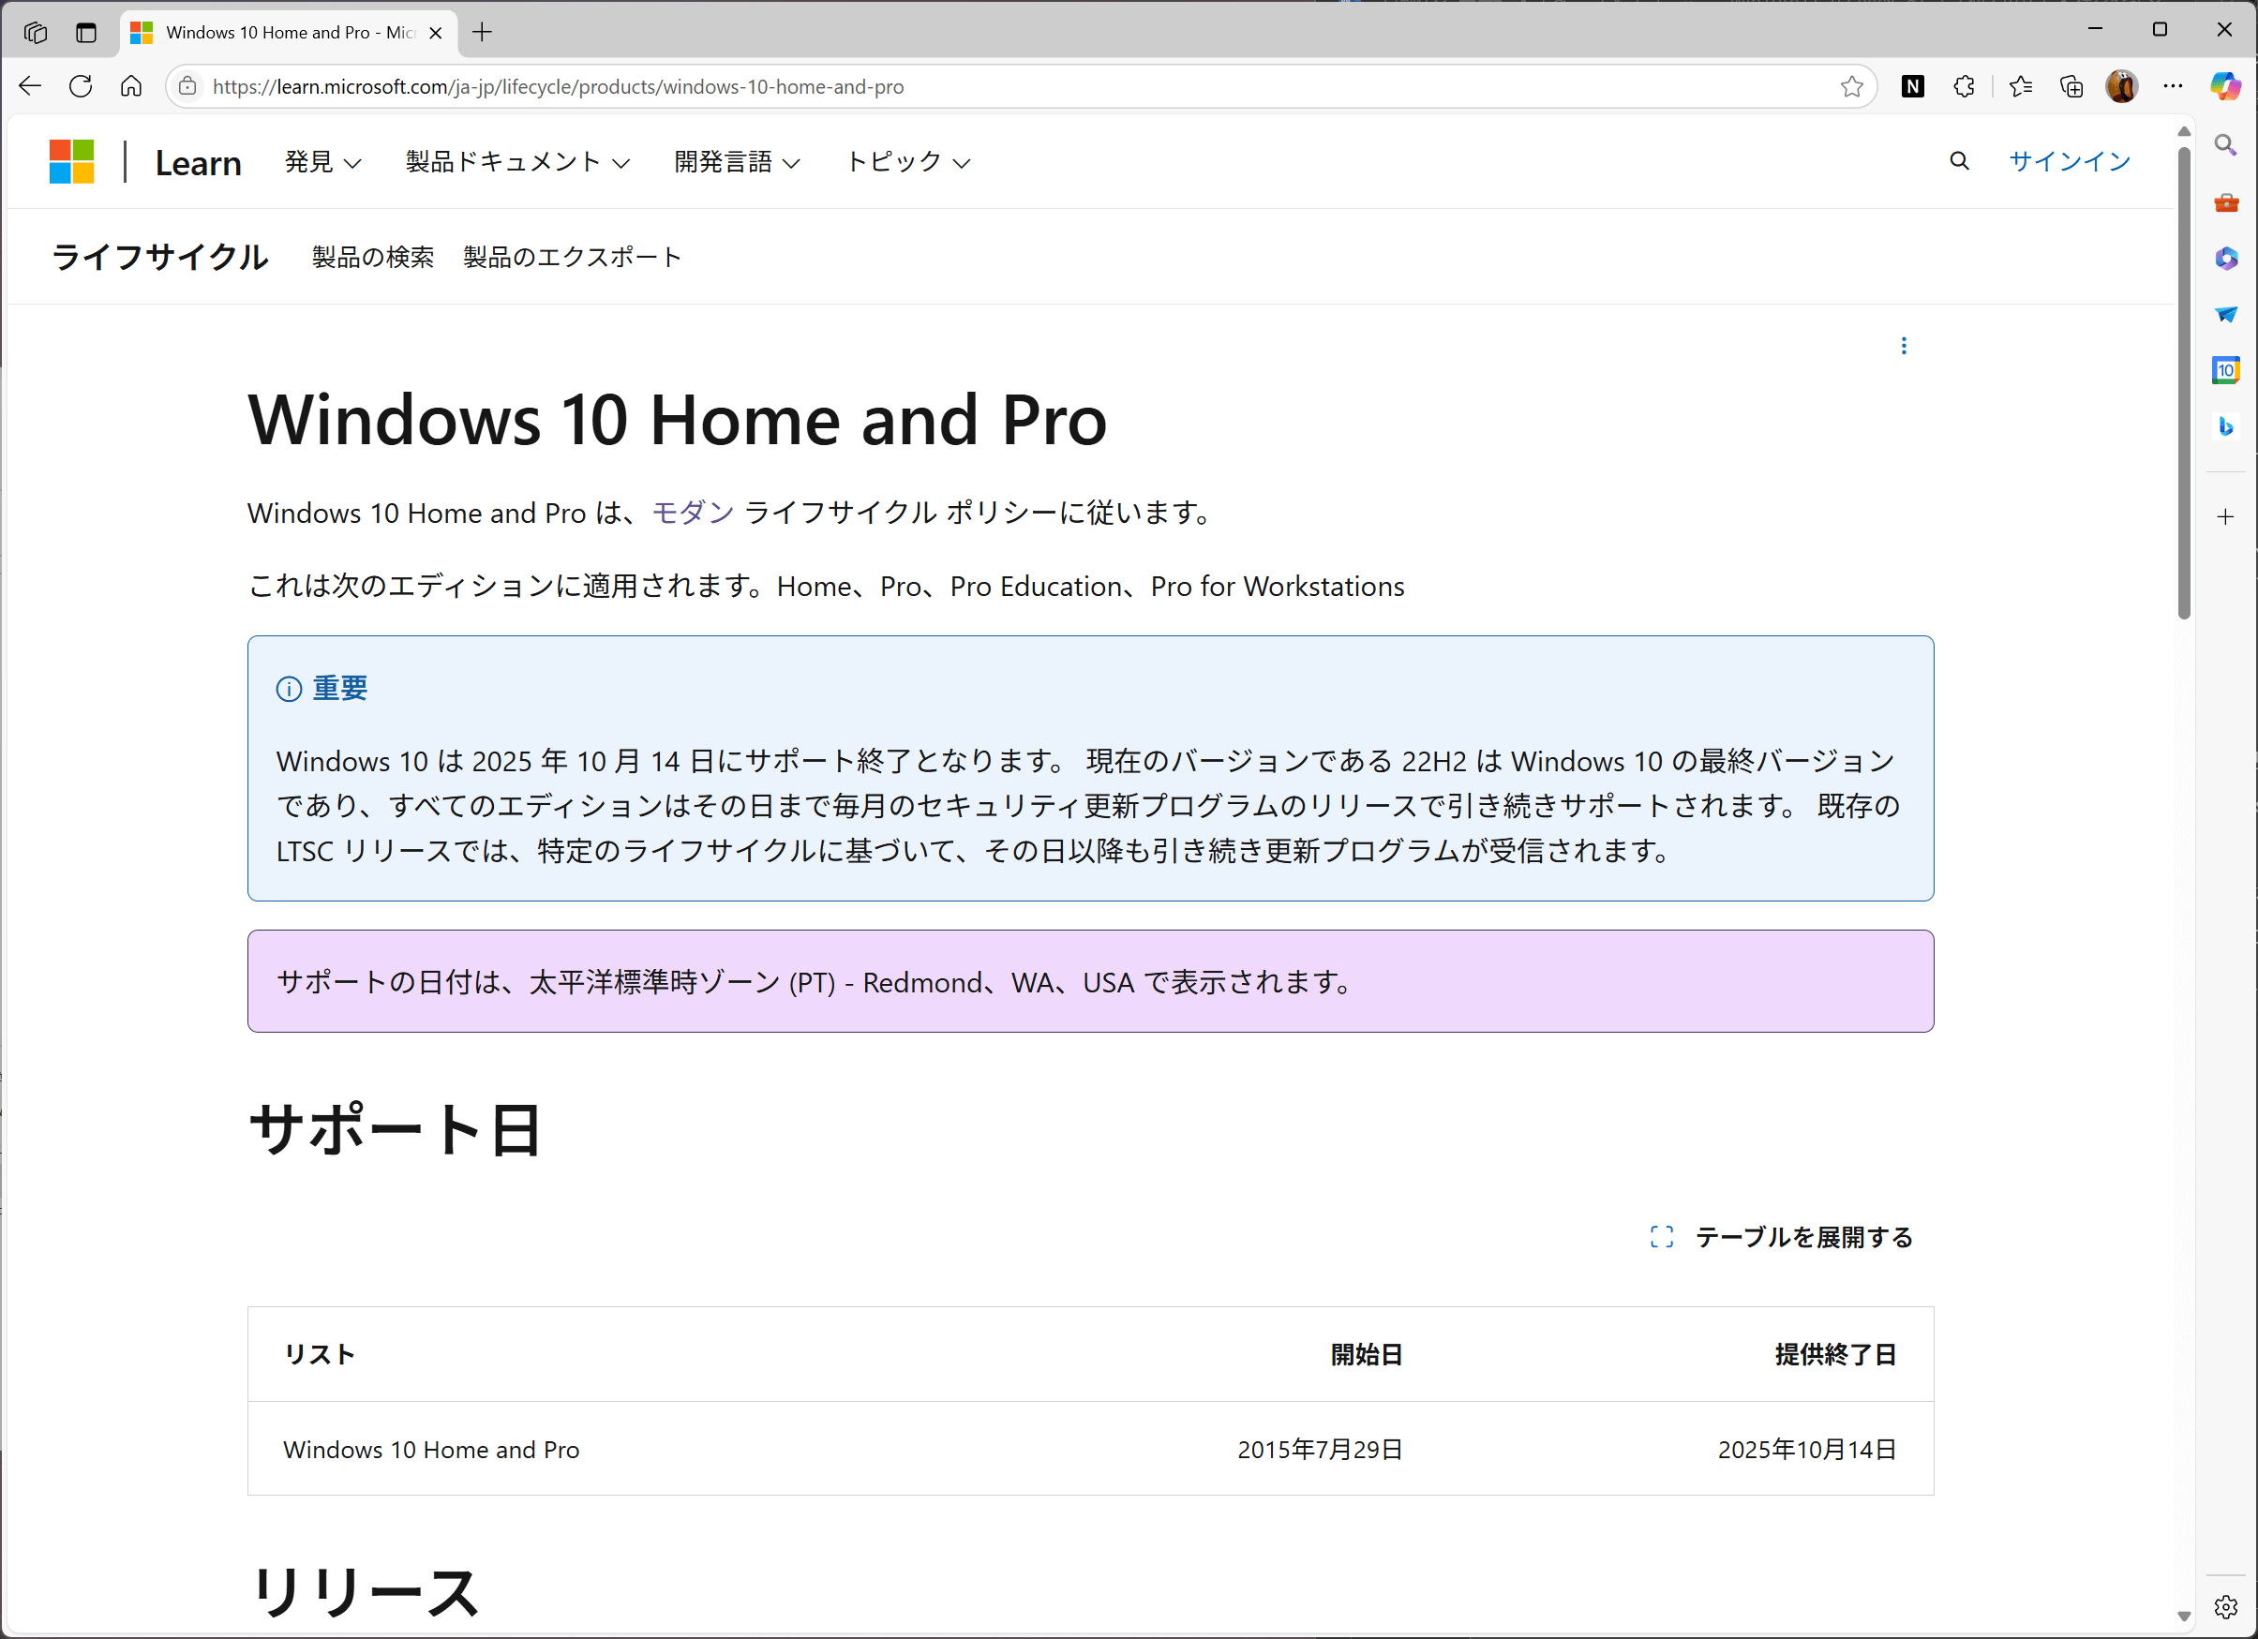The height and width of the screenshot is (1639, 2258).
Task: Open the 製品のエクスポート menu item
Action: coord(573,257)
